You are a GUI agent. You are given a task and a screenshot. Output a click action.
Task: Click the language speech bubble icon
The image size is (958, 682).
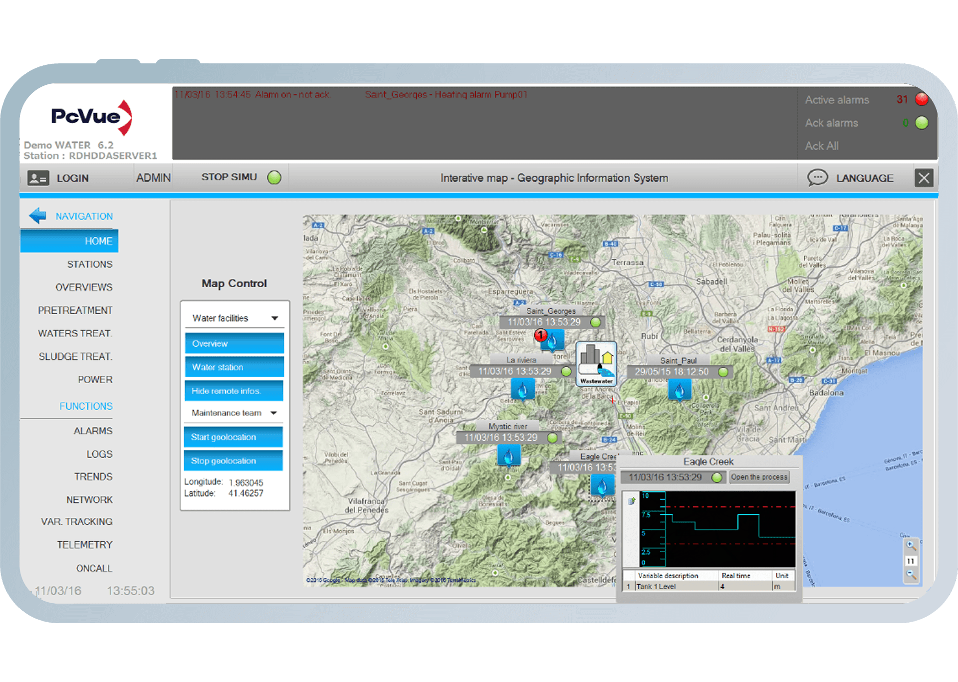(817, 178)
